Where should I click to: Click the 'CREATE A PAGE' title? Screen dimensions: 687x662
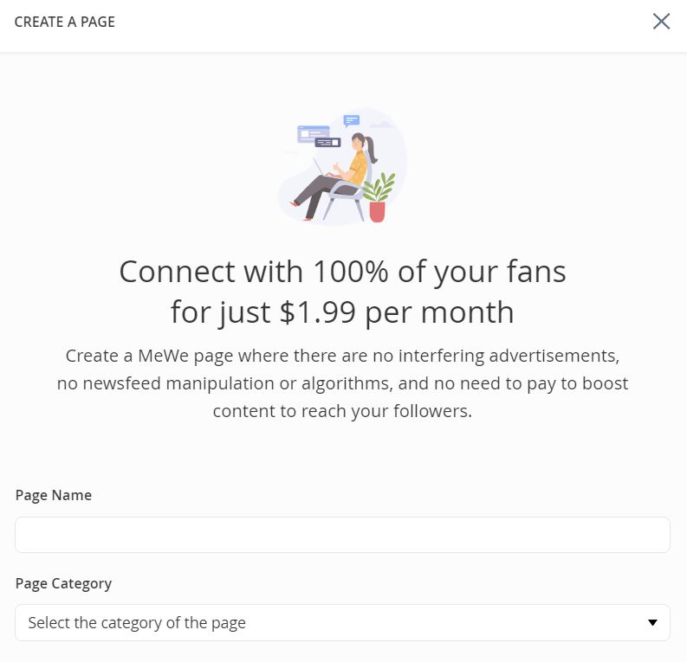65,22
